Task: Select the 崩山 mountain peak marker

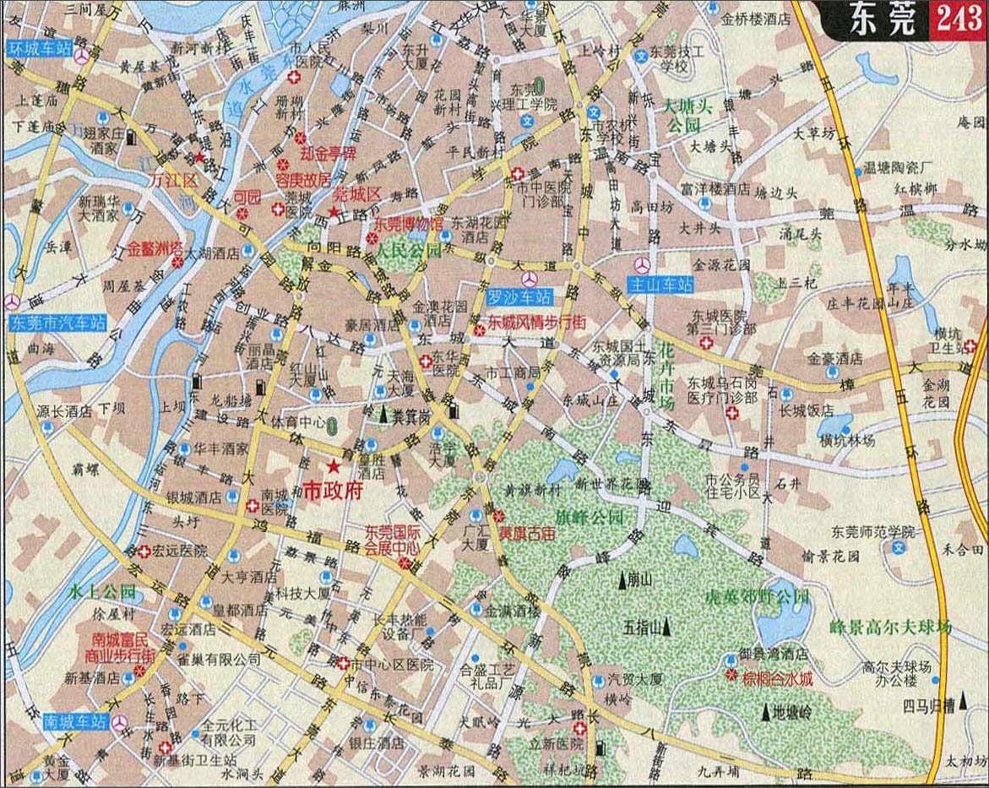Action: tap(622, 579)
